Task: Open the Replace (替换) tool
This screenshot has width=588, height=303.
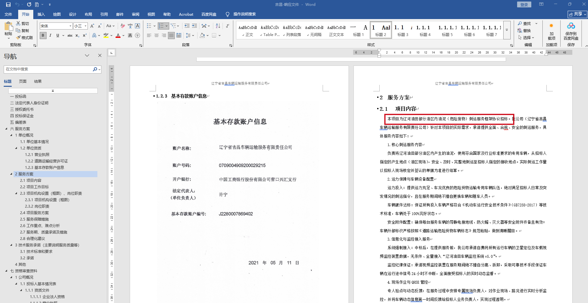Action: [524, 30]
